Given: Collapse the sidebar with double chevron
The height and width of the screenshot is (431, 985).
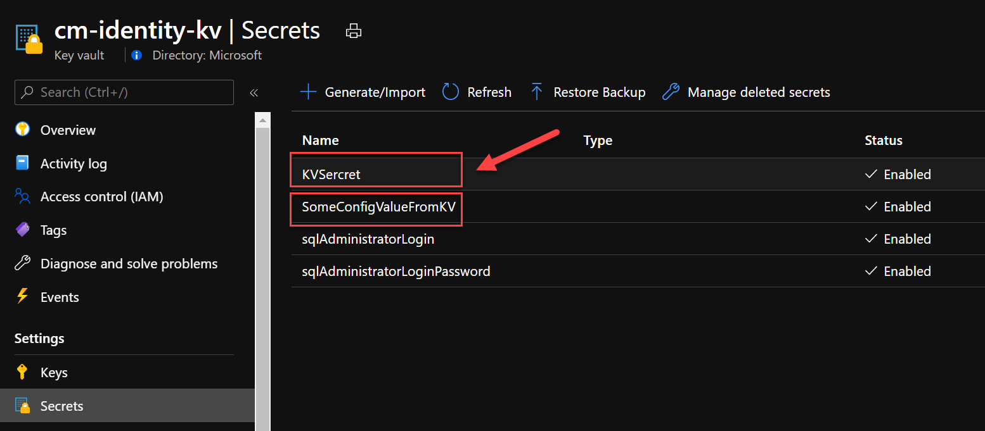Looking at the screenshot, I should [254, 92].
